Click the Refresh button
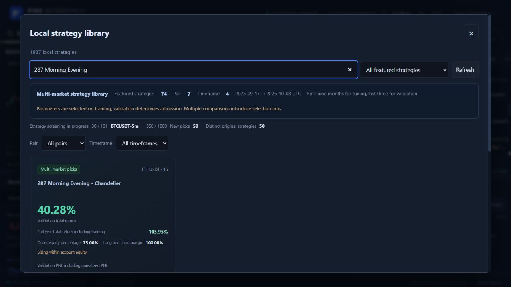The height and width of the screenshot is (287, 511). coord(465,70)
